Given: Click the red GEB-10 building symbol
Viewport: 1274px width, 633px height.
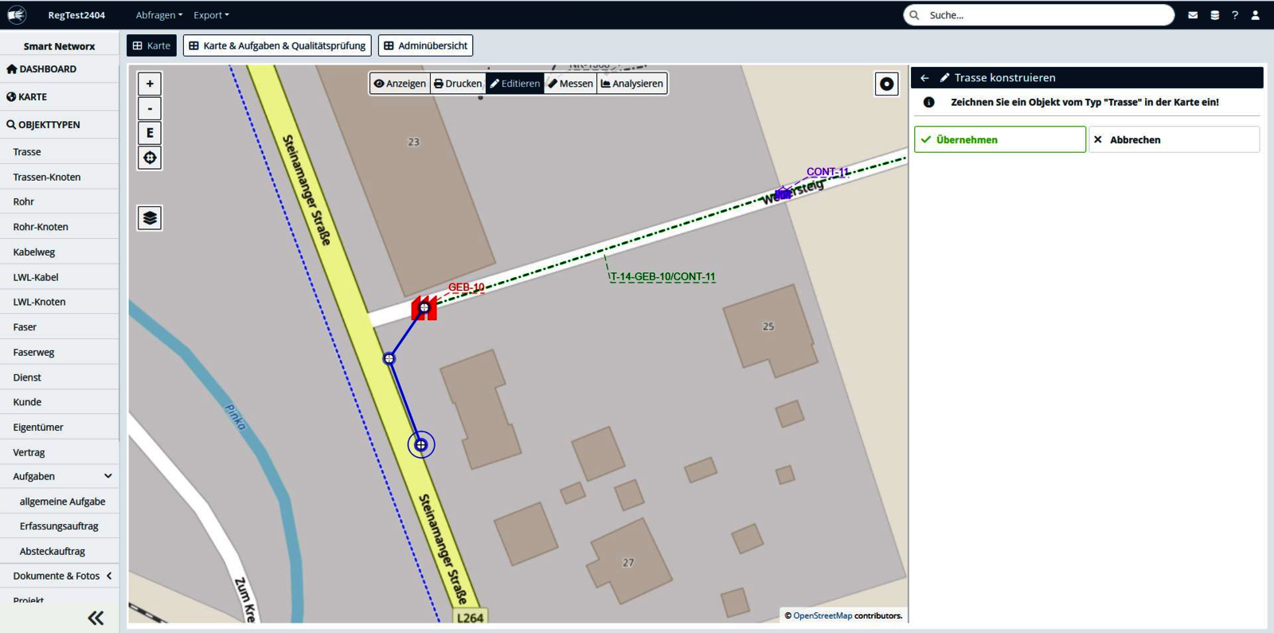Looking at the screenshot, I should click(x=424, y=308).
